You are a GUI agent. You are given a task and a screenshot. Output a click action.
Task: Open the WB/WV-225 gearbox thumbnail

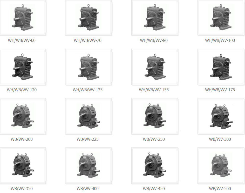point(89,116)
